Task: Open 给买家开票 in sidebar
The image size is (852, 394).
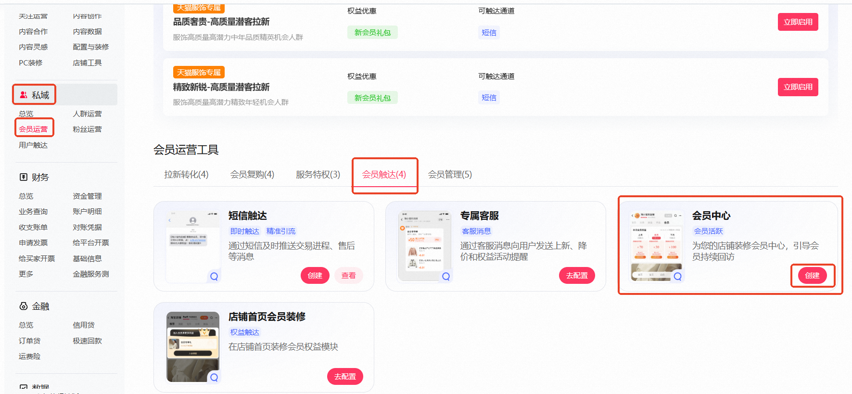Action: point(37,258)
